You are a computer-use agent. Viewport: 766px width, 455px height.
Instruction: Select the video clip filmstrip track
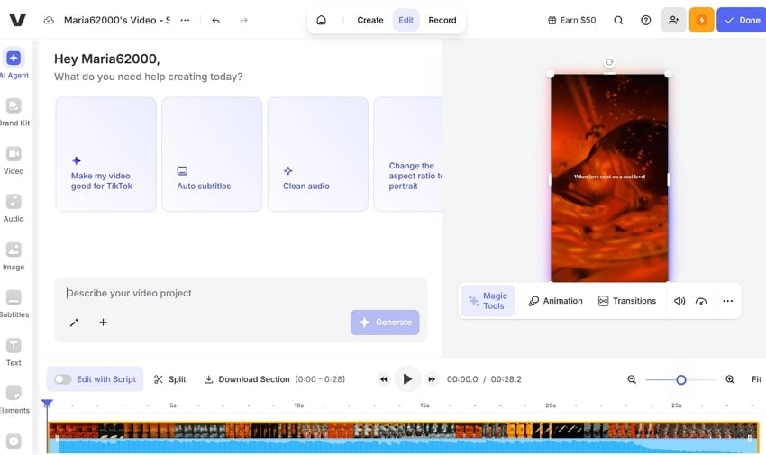[x=403, y=430]
